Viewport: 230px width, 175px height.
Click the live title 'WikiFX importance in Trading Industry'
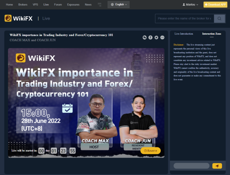coord(61,35)
